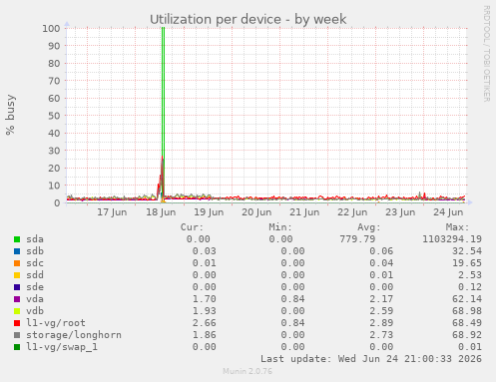
Task: Click the 'Last update' timestamp line
Action: click(x=371, y=359)
